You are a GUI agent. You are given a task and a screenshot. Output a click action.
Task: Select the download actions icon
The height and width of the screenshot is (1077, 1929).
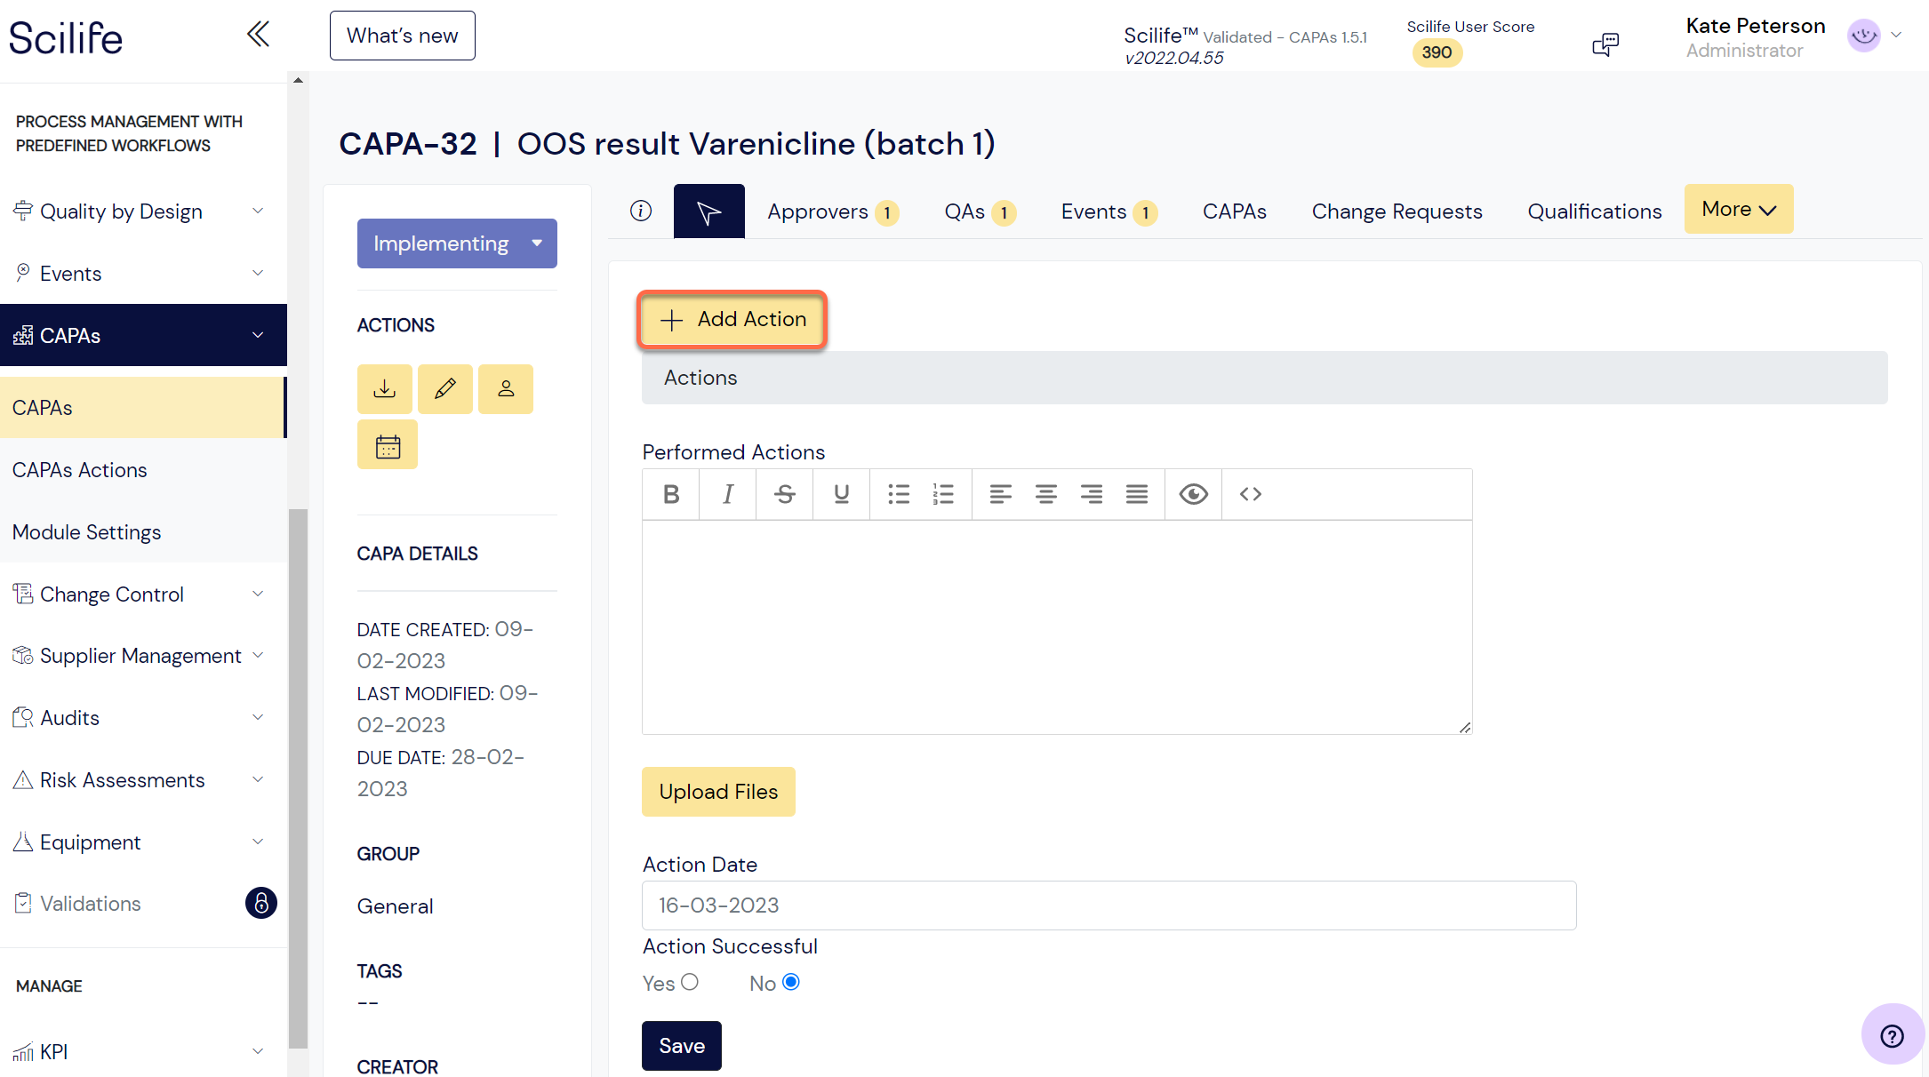pos(384,388)
